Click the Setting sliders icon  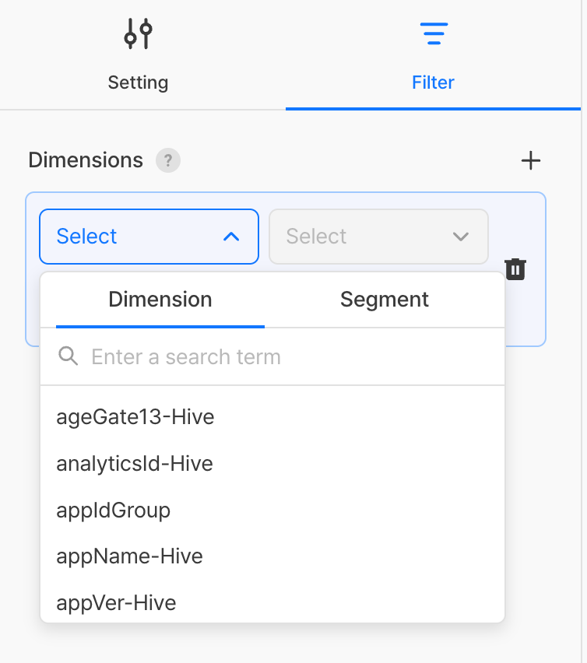138,34
